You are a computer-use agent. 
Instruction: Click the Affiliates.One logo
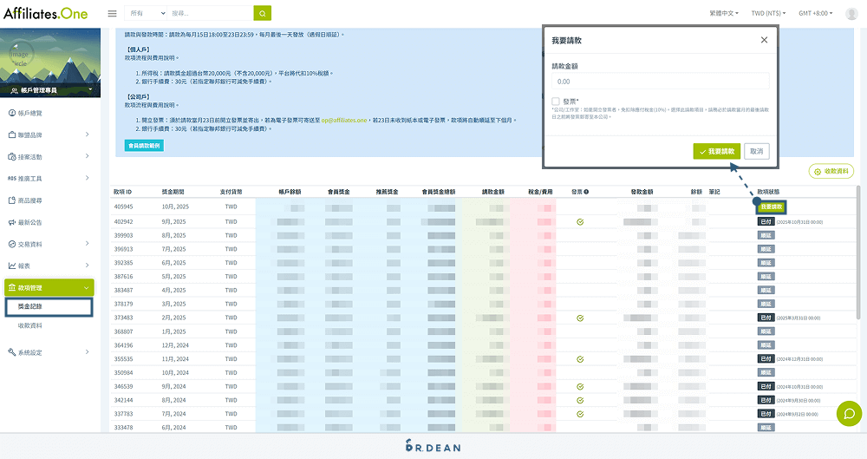[x=45, y=13]
